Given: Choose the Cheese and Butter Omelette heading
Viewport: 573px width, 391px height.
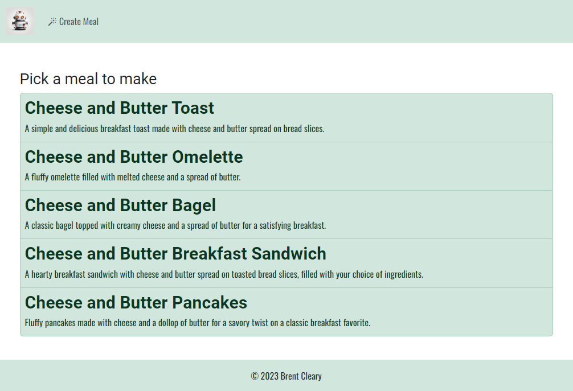Looking at the screenshot, I should [134, 157].
